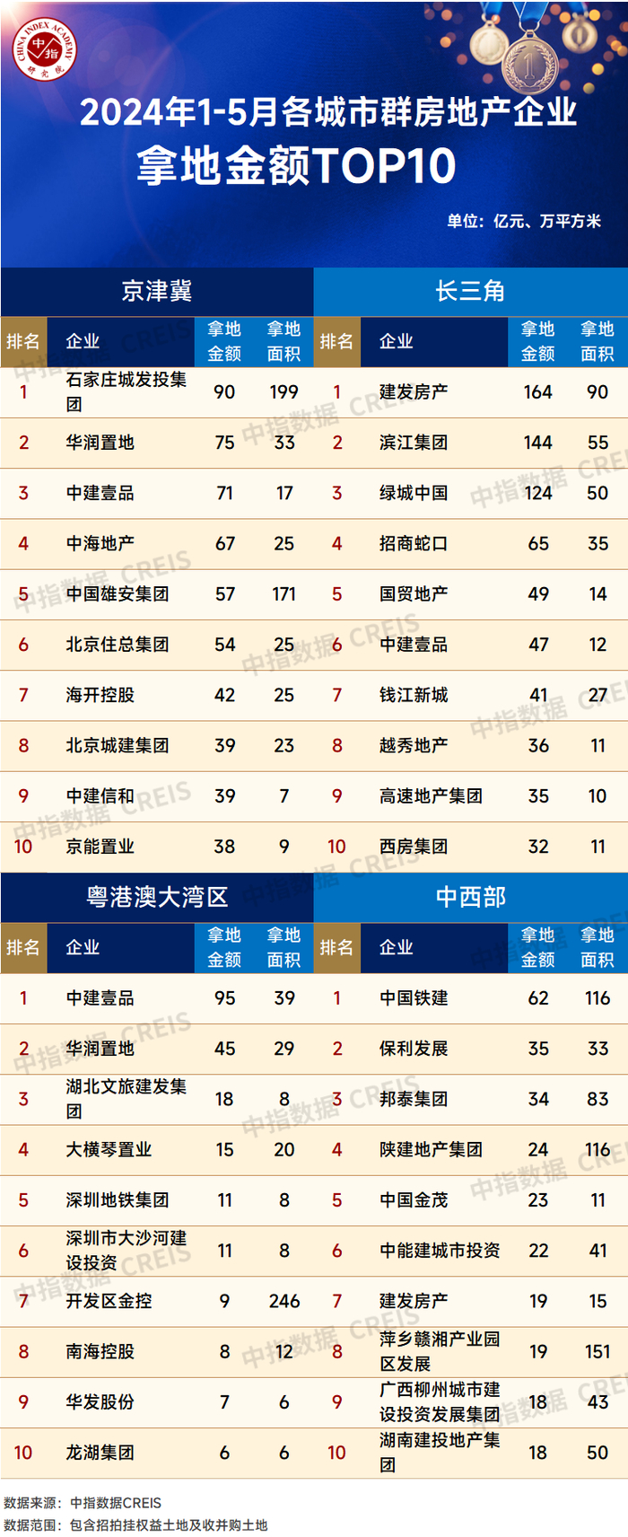Click 京能置业 company name
628x1537 pixels.
[100, 847]
